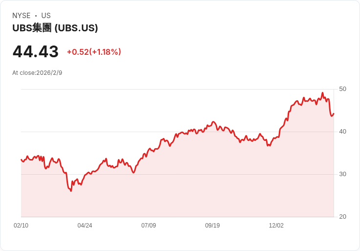
Task: Click the 20 y-axis price label
Action: click(x=343, y=217)
